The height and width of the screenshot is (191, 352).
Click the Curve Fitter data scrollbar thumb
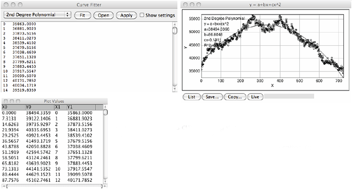click(175, 31)
